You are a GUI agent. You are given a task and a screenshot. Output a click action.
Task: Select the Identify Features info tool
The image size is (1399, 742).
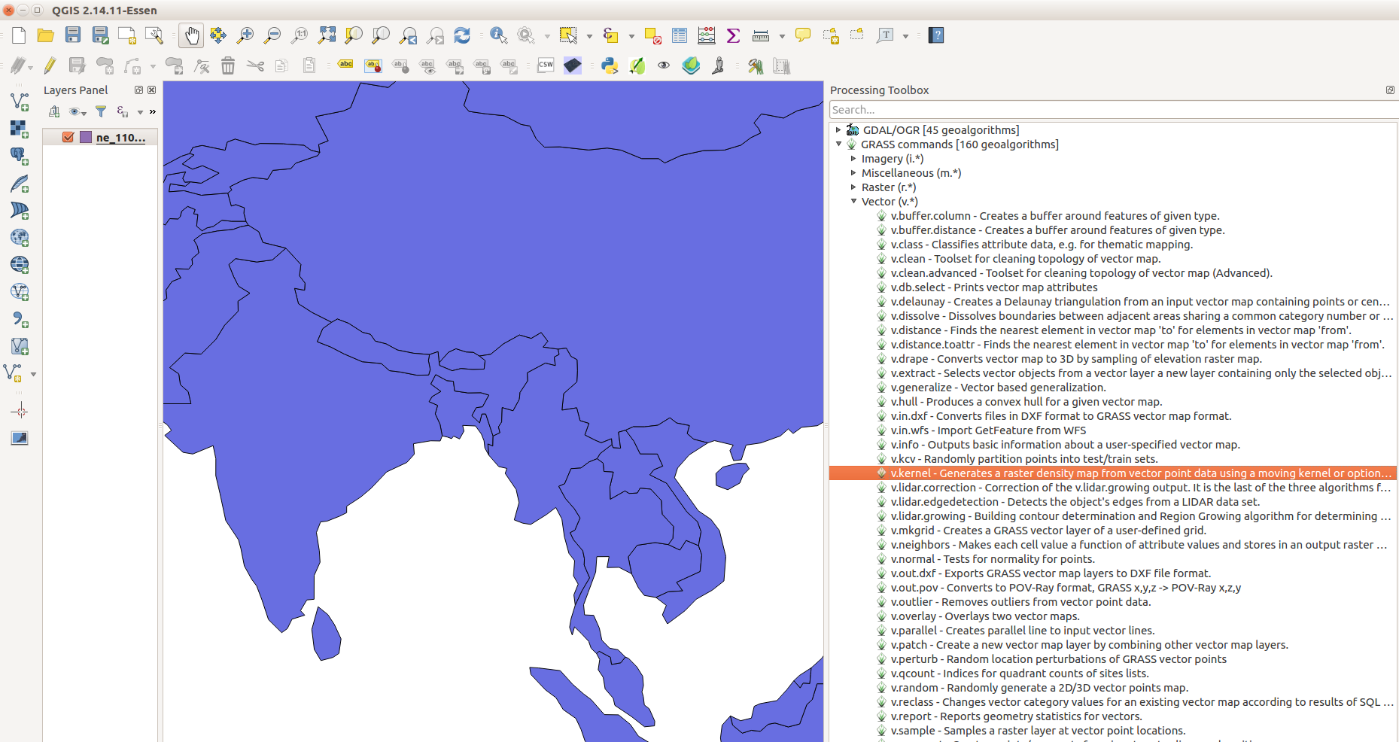(x=498, y=35)
